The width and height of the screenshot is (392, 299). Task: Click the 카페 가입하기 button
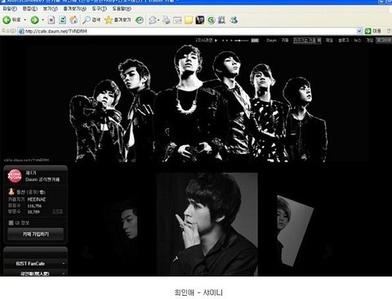pyautogui.click(x=36, y=234)
